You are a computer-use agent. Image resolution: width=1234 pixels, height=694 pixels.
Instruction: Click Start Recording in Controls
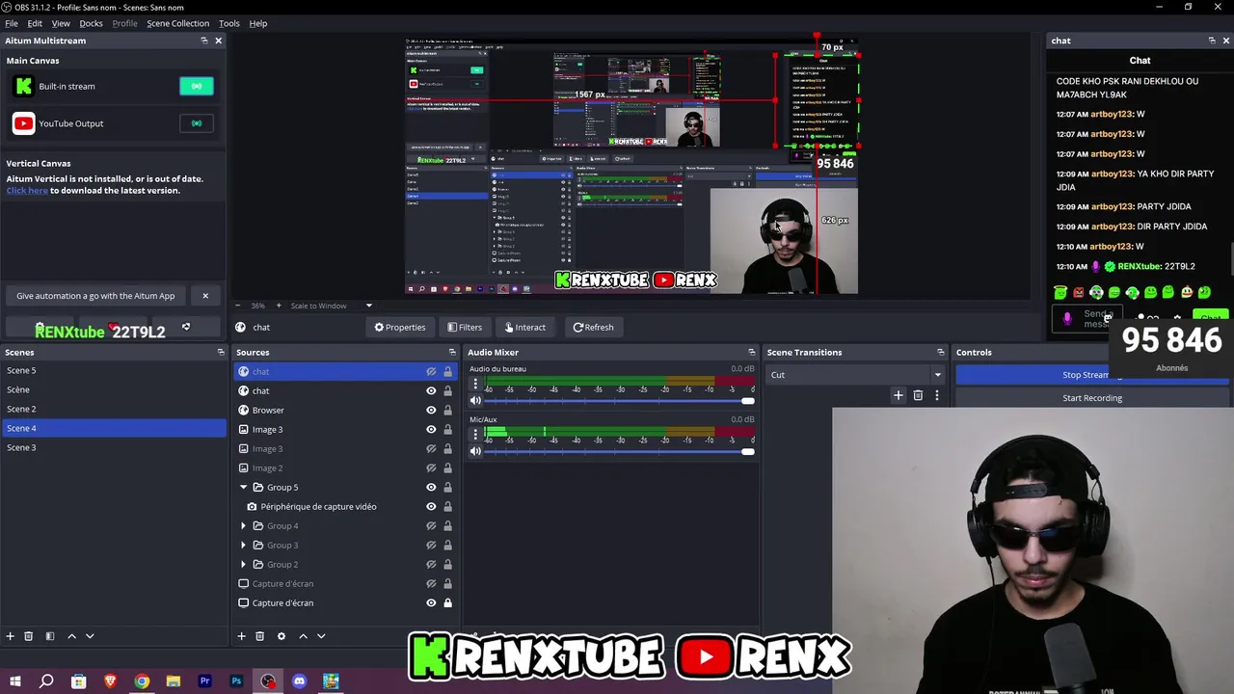coord(1092,398)
